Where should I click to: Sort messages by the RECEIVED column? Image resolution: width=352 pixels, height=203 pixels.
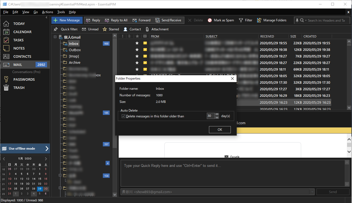[x=274, y=36]
